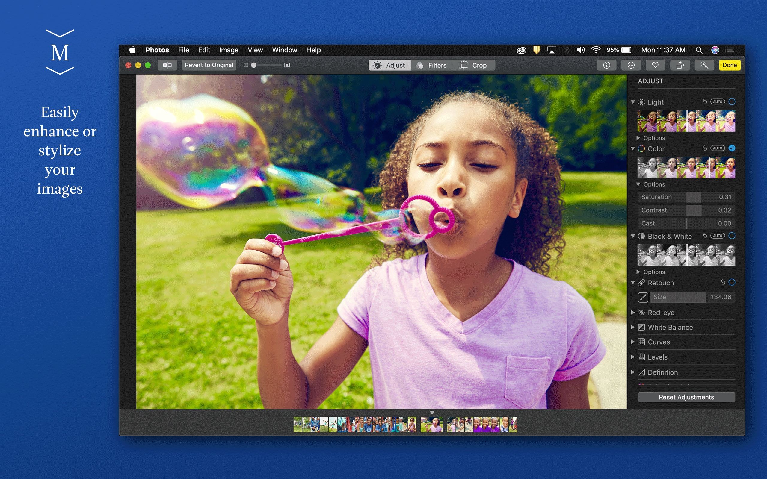This screenshot has height=479, width=767.
Task: Click the toolbar zoom slider knob
Action: 253,65
